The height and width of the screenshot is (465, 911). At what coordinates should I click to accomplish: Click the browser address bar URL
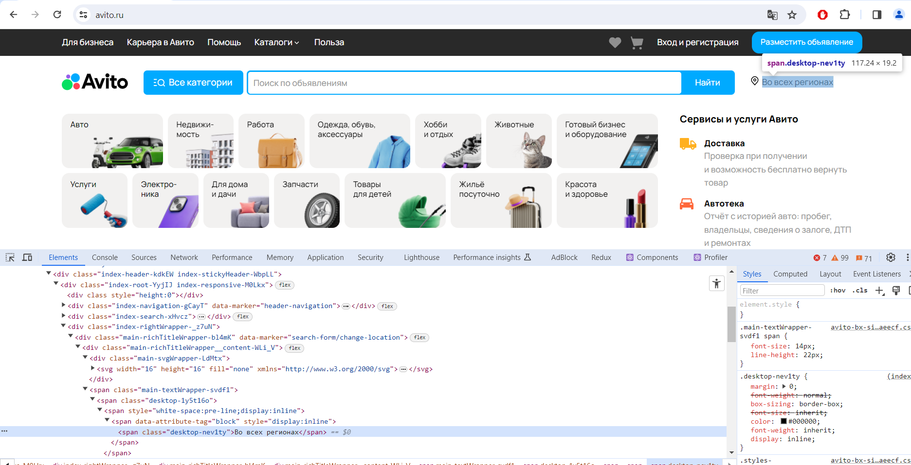[x=109, y=15]
